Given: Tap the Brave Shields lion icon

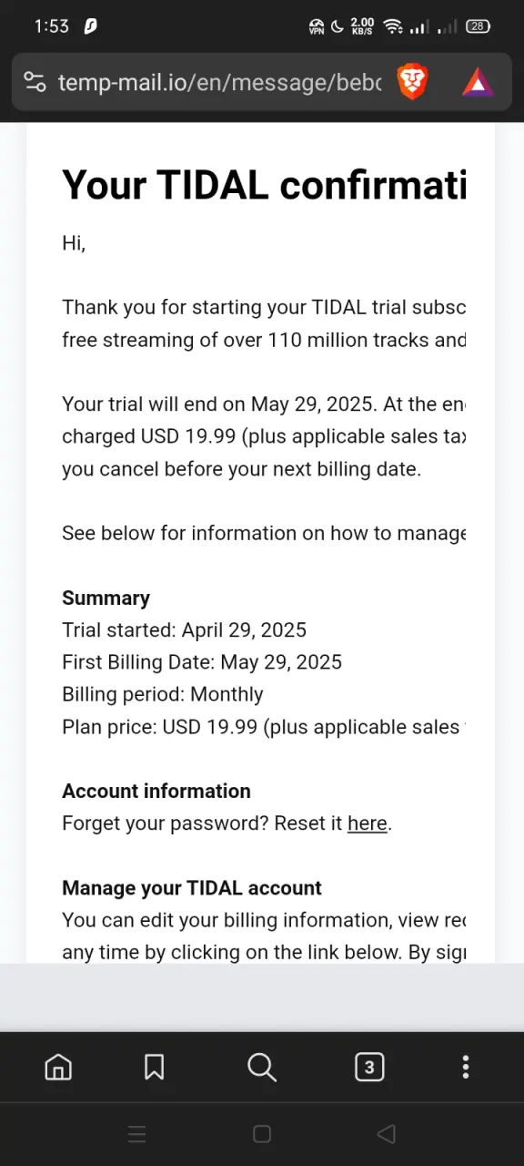Looking at the screenshot, I should [x=412, y=83].
